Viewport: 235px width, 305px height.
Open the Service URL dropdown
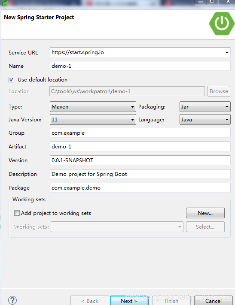pos(227,52)
